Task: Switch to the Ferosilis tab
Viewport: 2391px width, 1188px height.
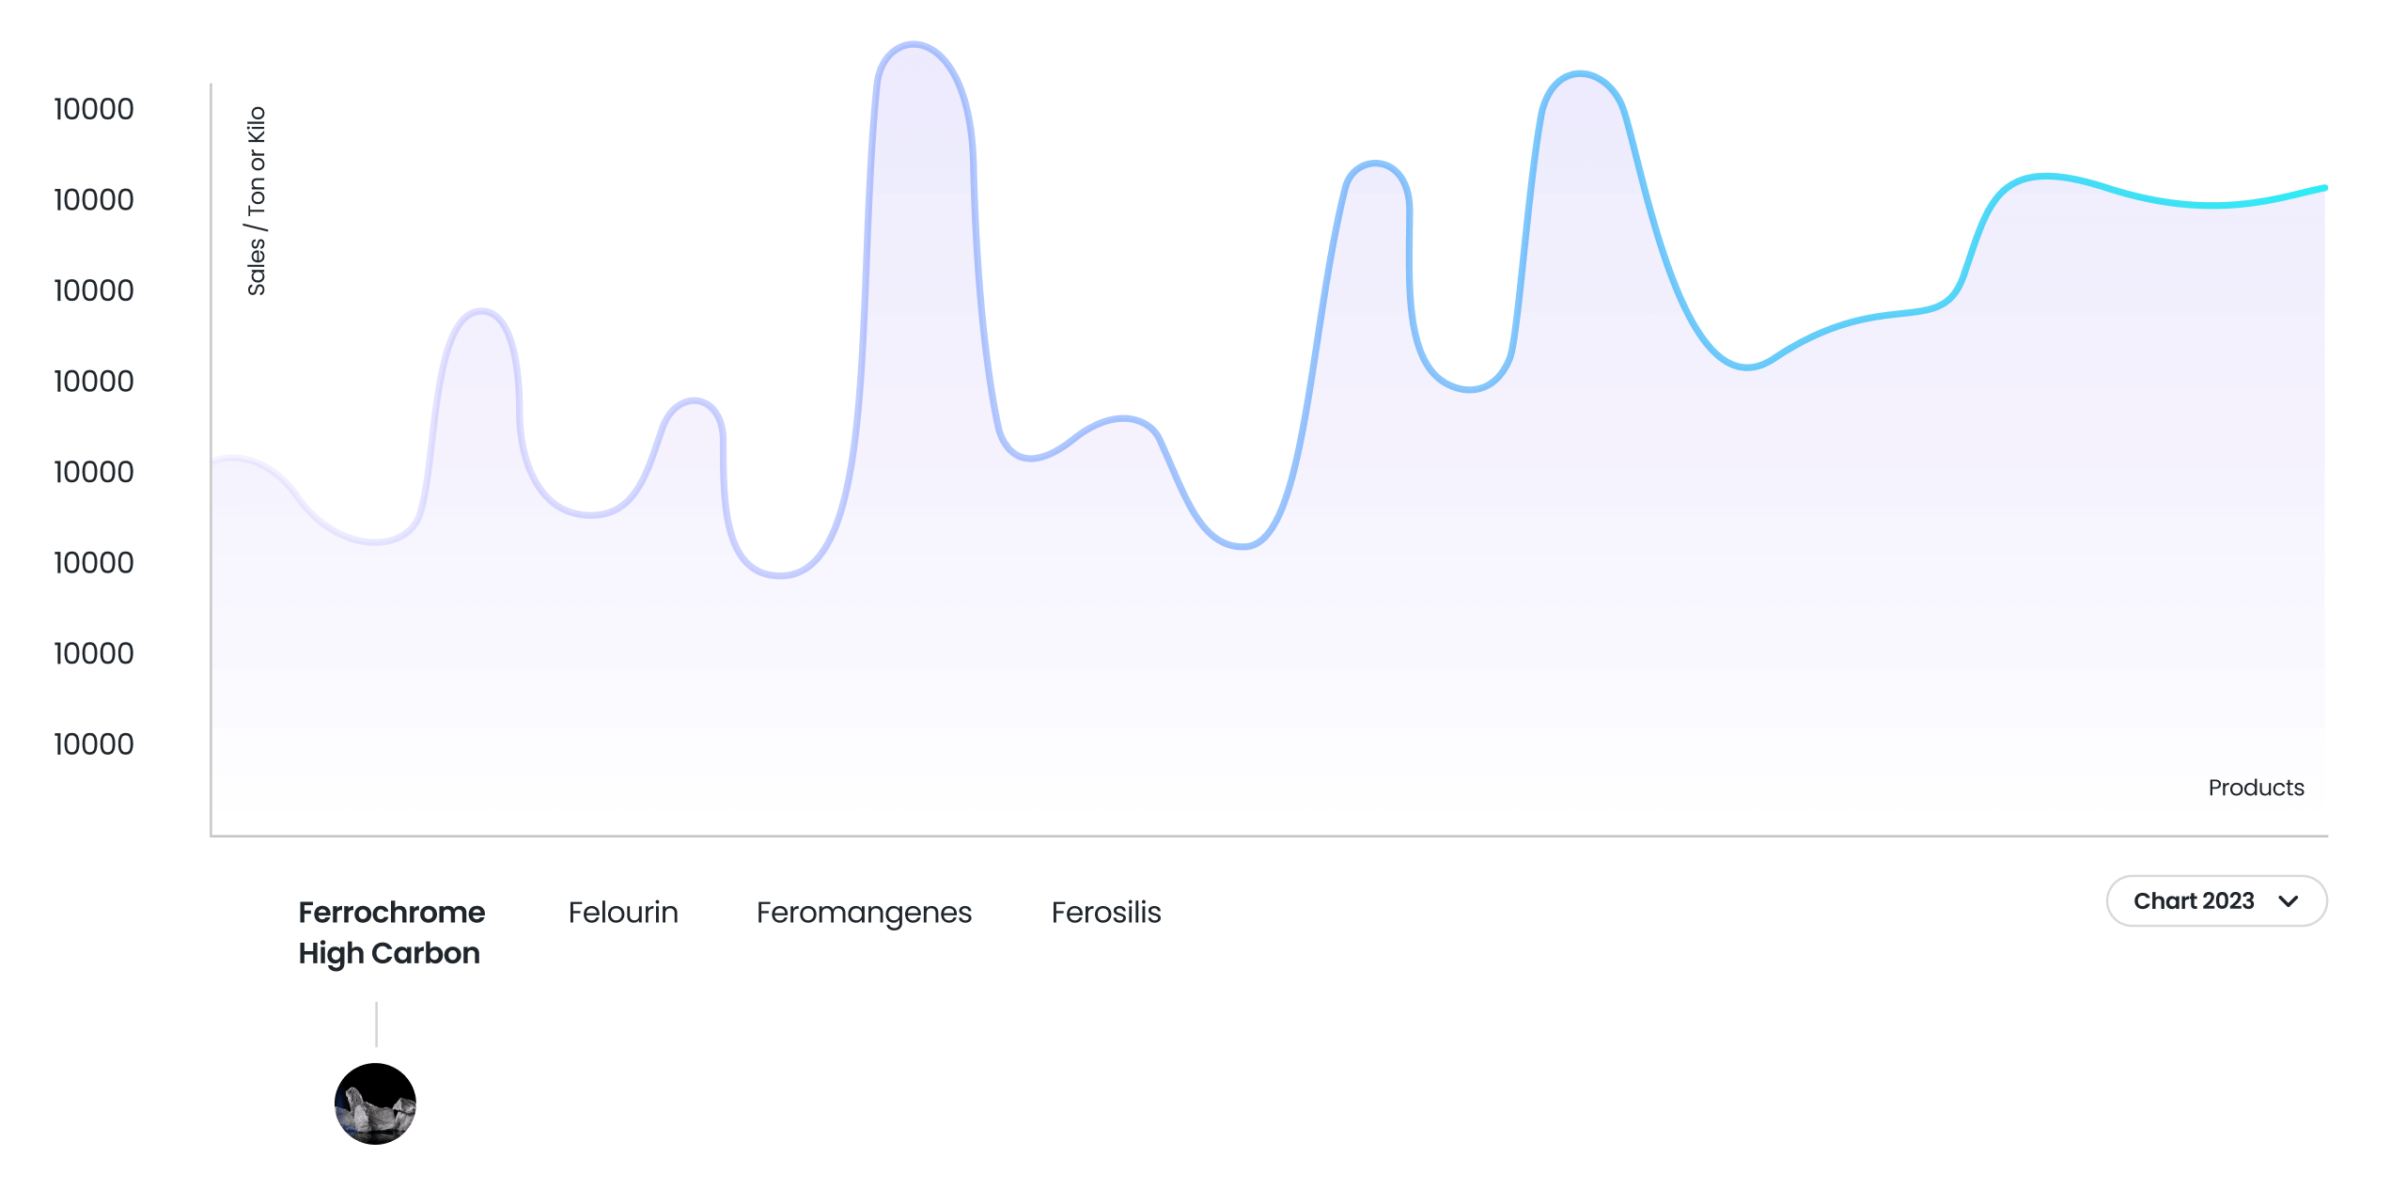Action: point(1106,912)
